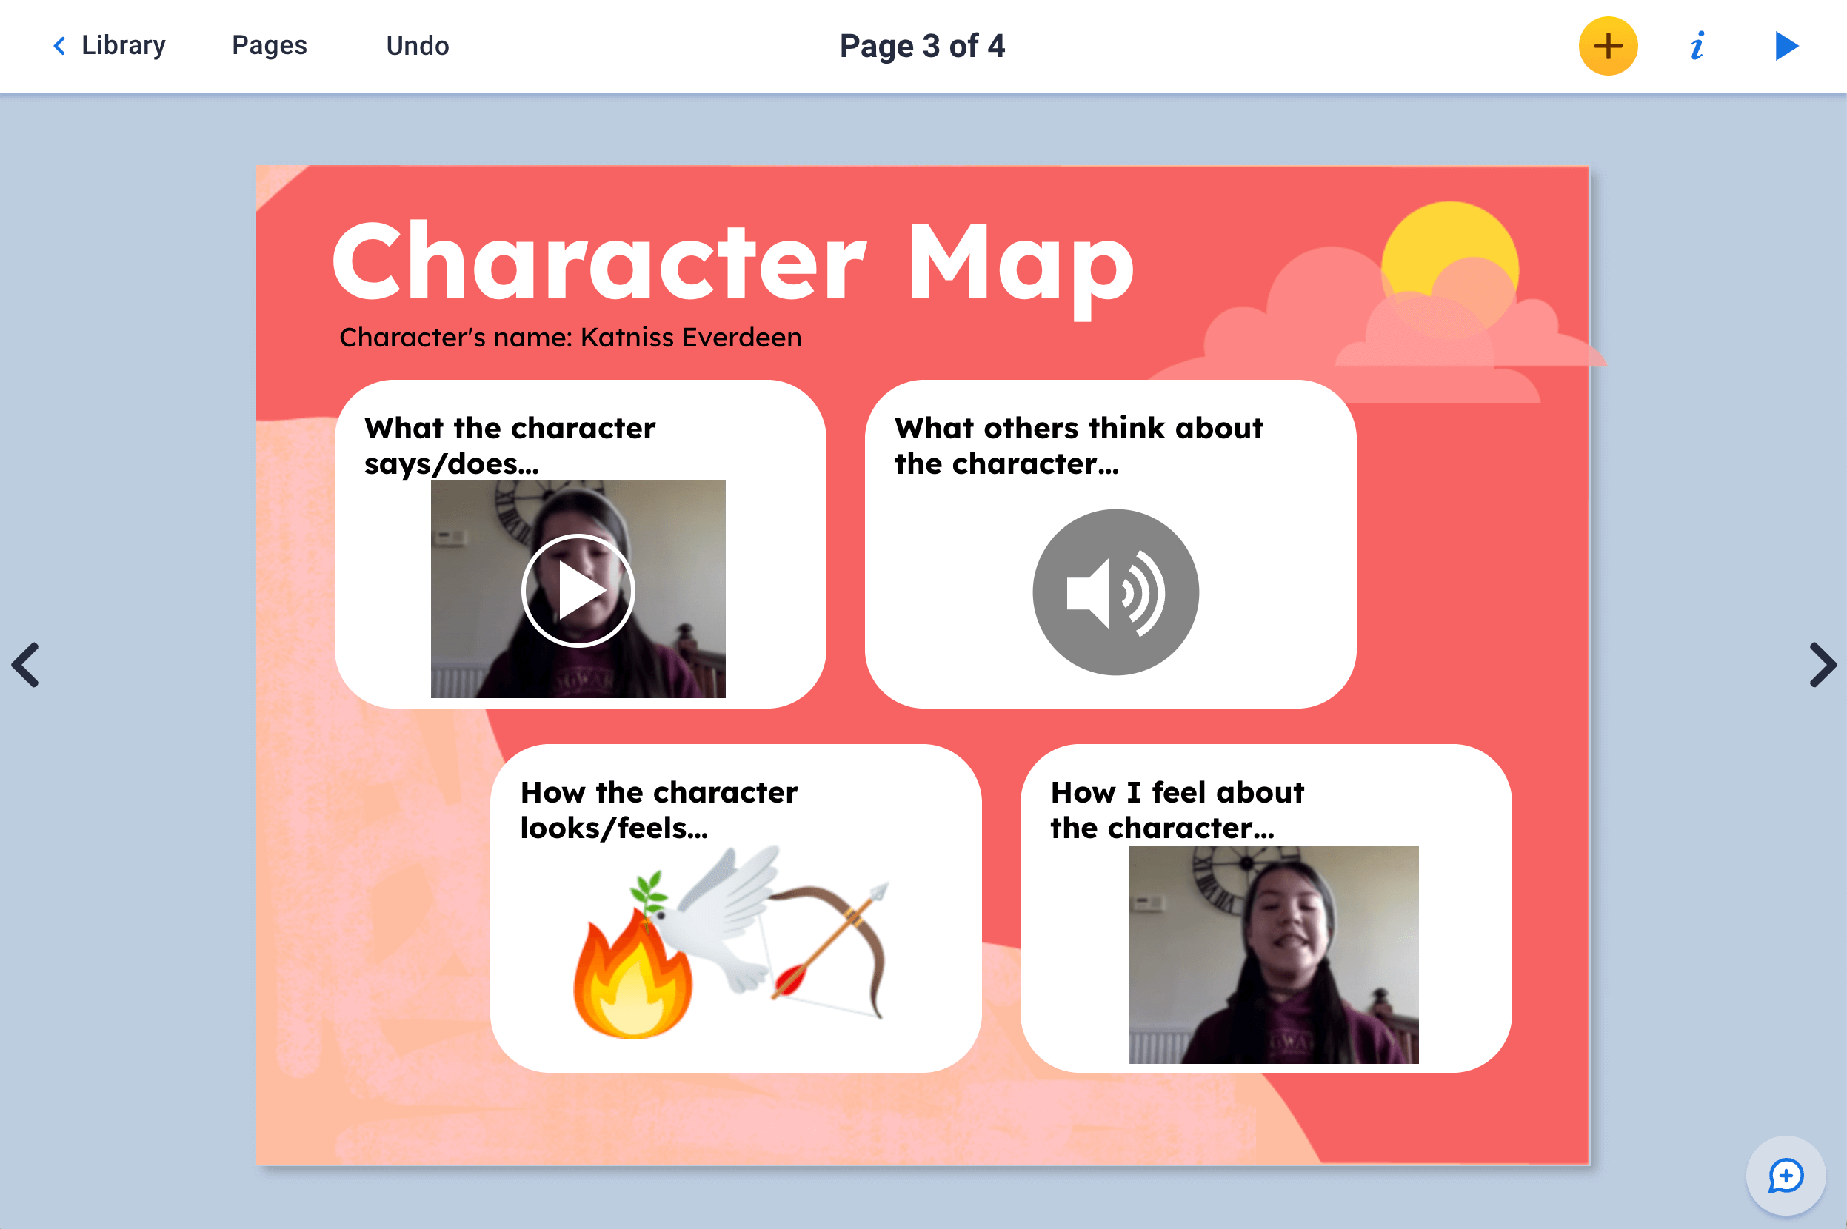
Task: Open the info inspector icon
Action: 1697,46
